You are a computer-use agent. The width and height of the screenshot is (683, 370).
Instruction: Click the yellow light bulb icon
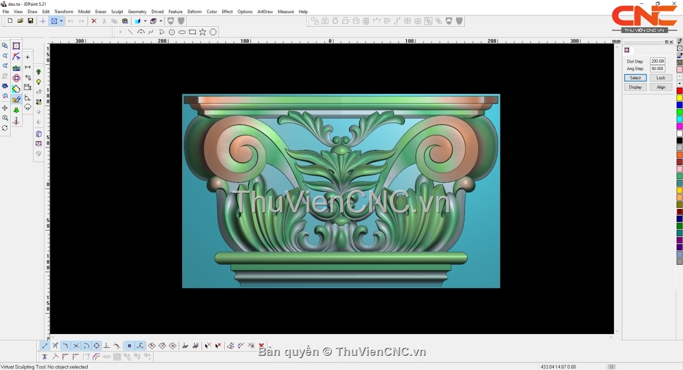pos(39,82)
